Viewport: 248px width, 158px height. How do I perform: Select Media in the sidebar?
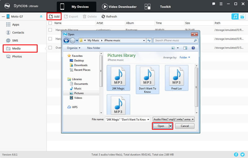[20, 49]
